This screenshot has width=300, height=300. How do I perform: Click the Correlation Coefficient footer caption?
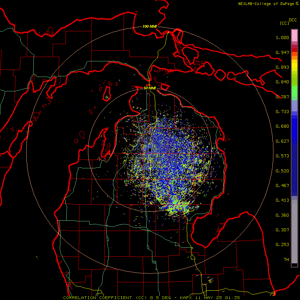[151, 298]
